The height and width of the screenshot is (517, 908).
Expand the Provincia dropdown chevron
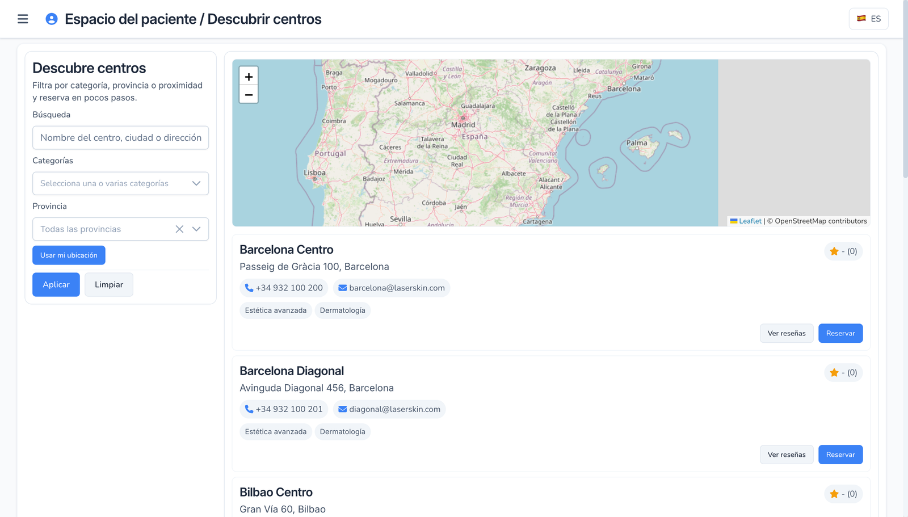point(196,229)
